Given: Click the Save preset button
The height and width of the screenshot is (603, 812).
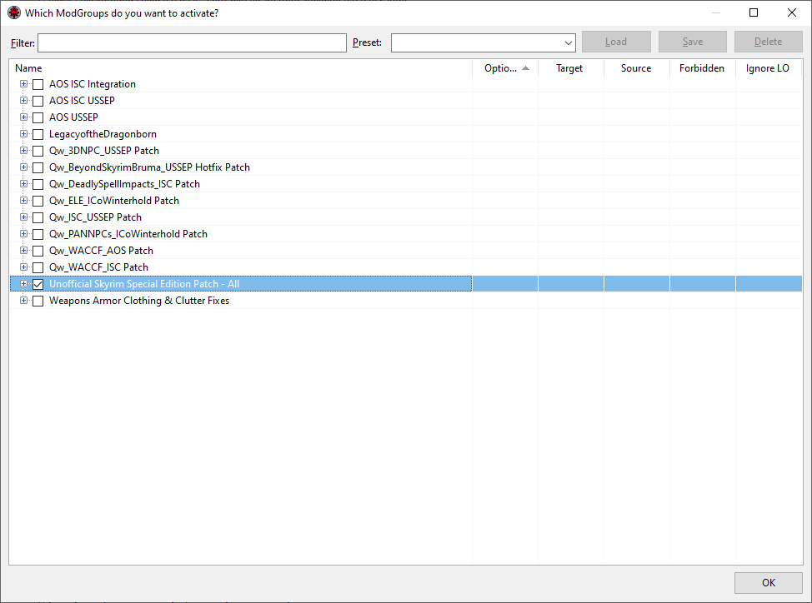Looking at the screenshot, I should pos(693,42).
